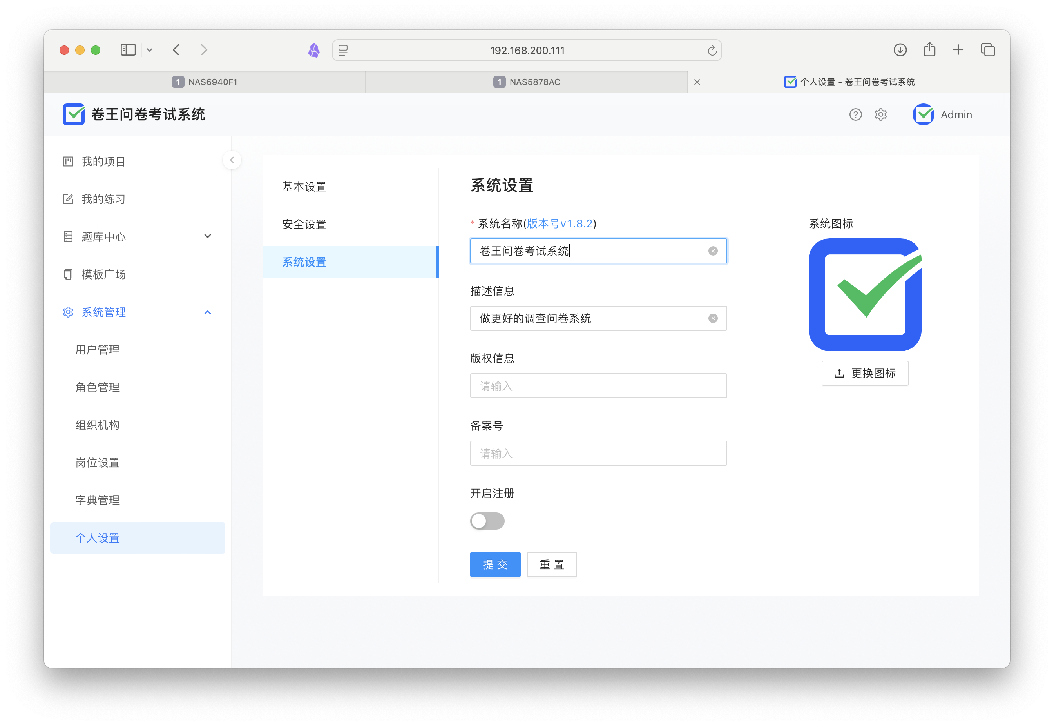
Task: Open a new tab with plus icon
Action: (x=958, y=50)
